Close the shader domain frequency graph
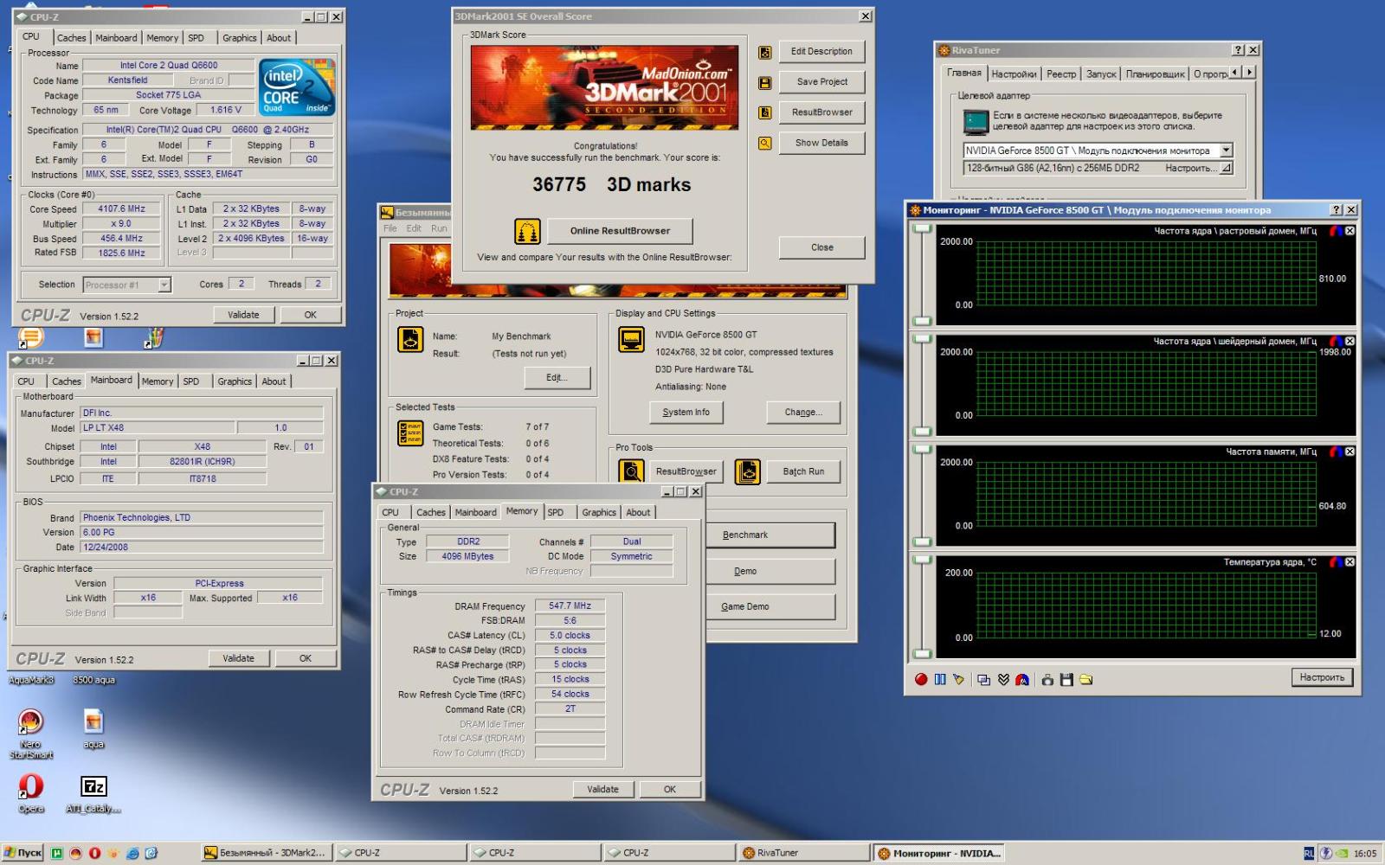Image resolution: width=1385 pixels, height=865 pixels. [x=1350, y=342]
